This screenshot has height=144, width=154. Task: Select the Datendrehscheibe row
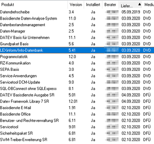[x=77, y=12]
